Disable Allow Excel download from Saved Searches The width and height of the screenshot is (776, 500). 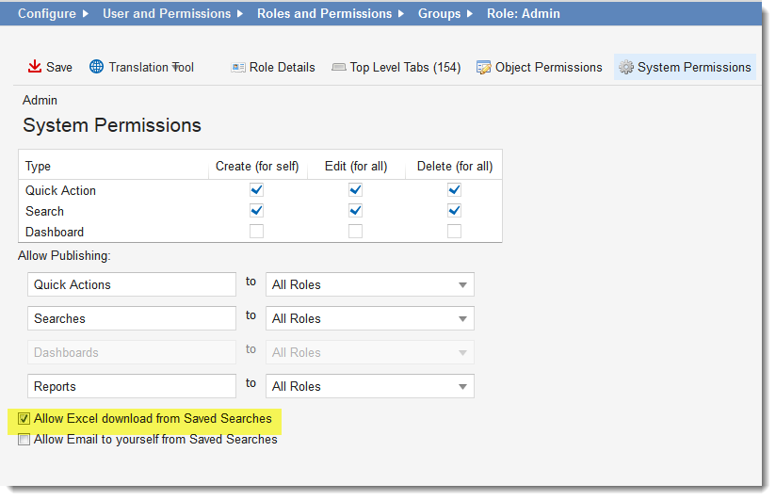24,419
